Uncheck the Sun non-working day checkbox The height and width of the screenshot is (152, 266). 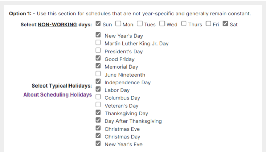(x=98, y=24)
